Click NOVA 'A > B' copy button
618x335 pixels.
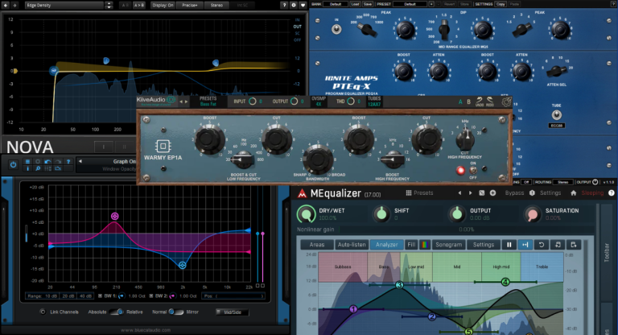tap(138, 5)
